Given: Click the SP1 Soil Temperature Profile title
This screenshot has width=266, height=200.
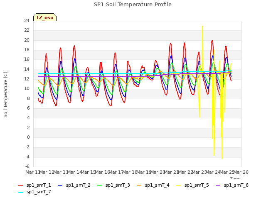Looking at the screenshot, I should 133,5.
